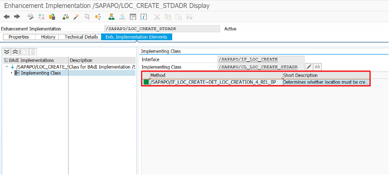Show the Object List hierarchy icon
The image size is (389, 175).
(111, 17)
